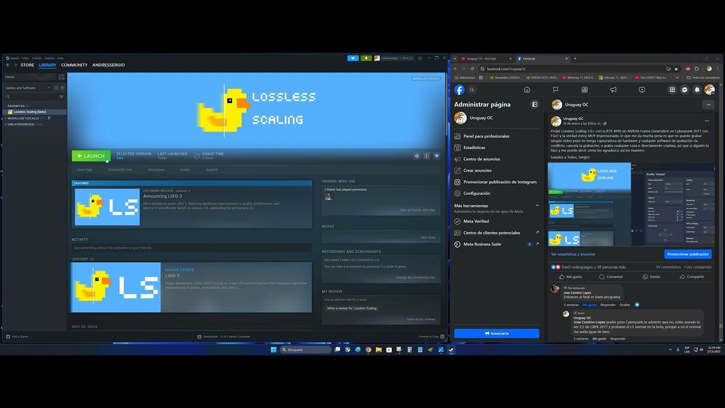Image resolution: width=725 pixels, height=408 pixels.
Task: Open the Friends menu in Steam
Action: pos(37,58)
